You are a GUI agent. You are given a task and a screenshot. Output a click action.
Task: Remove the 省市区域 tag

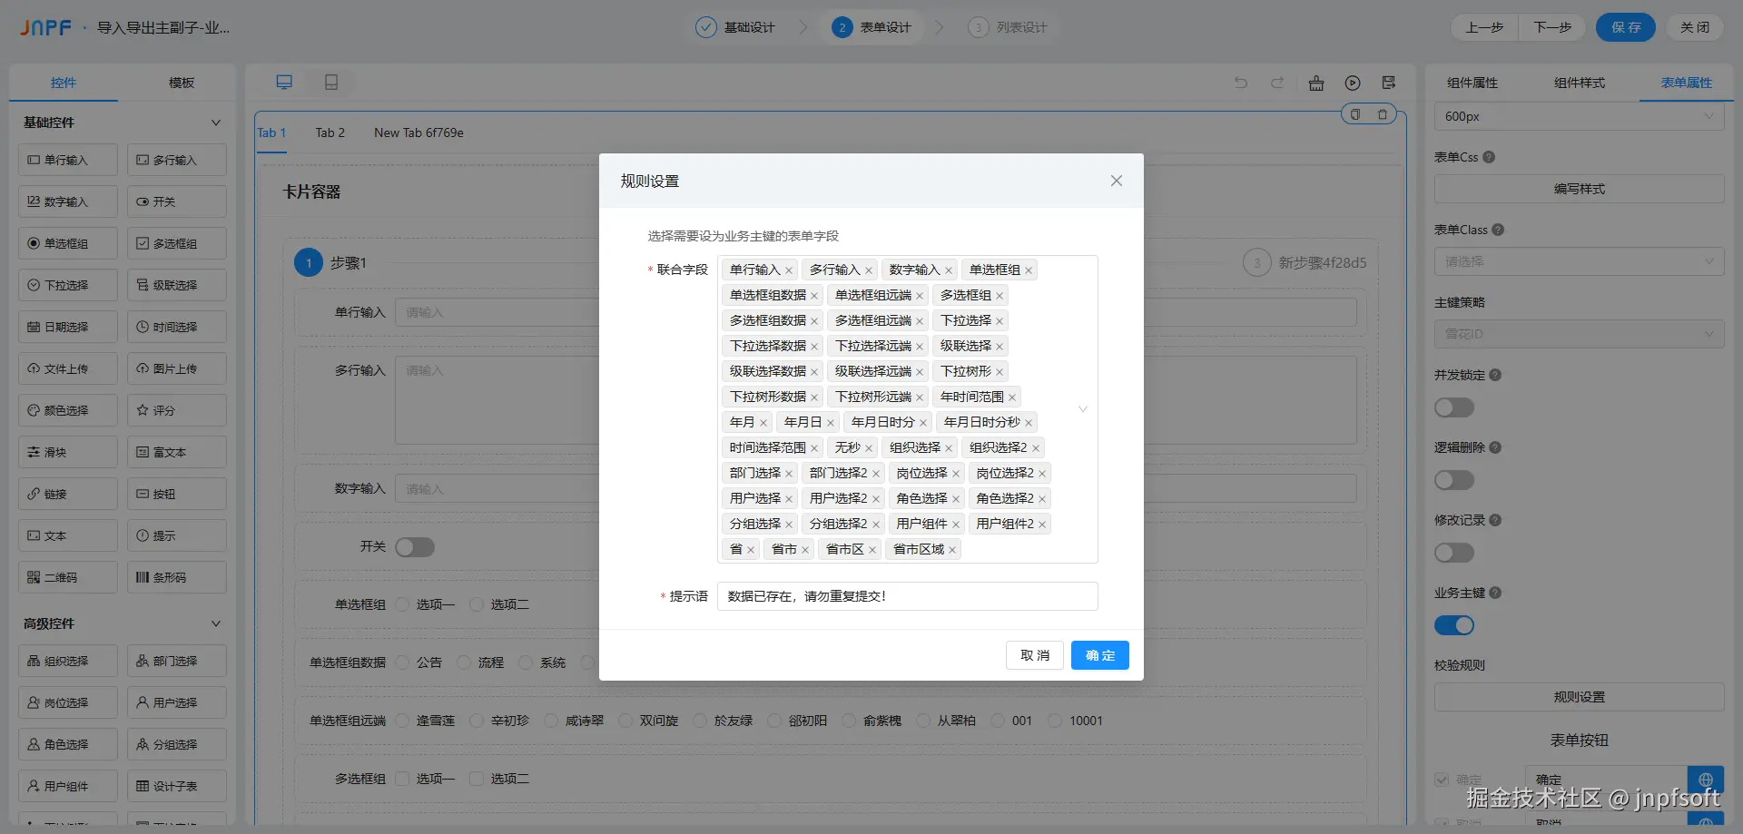click(952, 550)
